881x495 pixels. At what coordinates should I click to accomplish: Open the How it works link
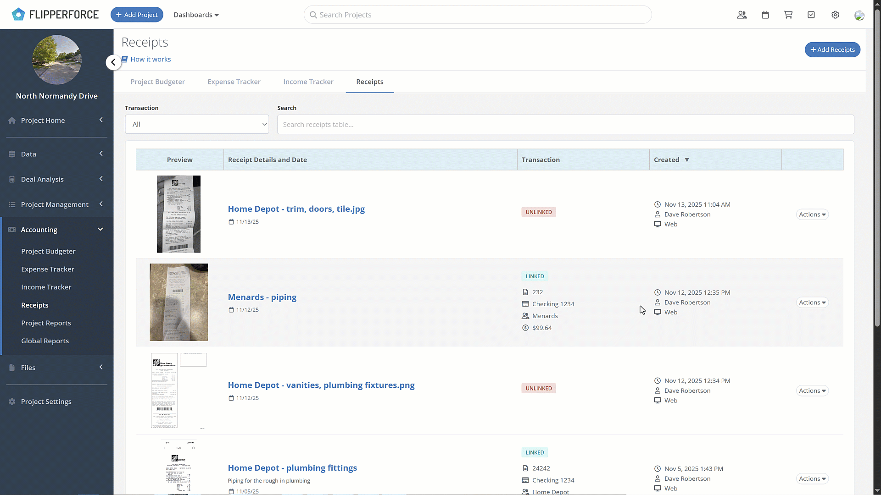pos(150,59)
